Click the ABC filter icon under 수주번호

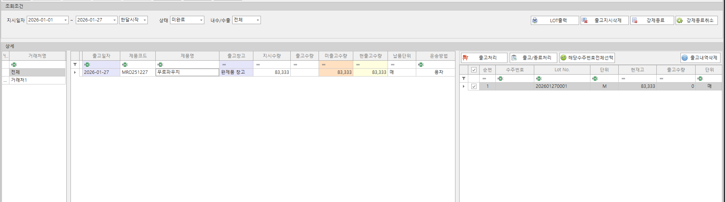pos(500,79)
